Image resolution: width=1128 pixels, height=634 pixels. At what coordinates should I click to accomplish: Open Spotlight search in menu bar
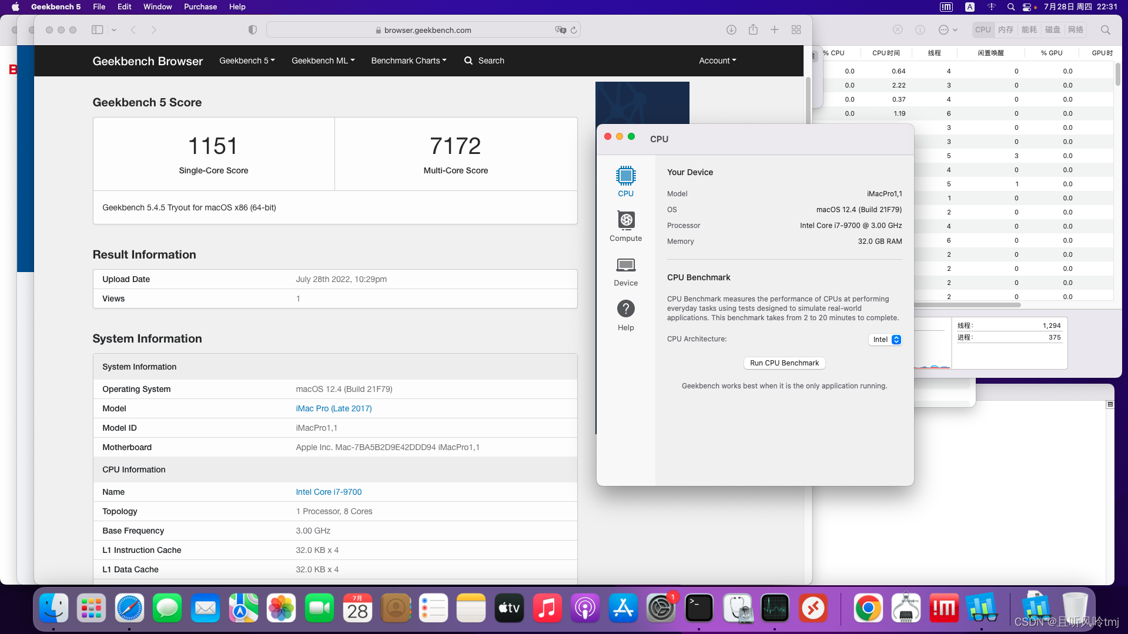tap(1011, 7)
